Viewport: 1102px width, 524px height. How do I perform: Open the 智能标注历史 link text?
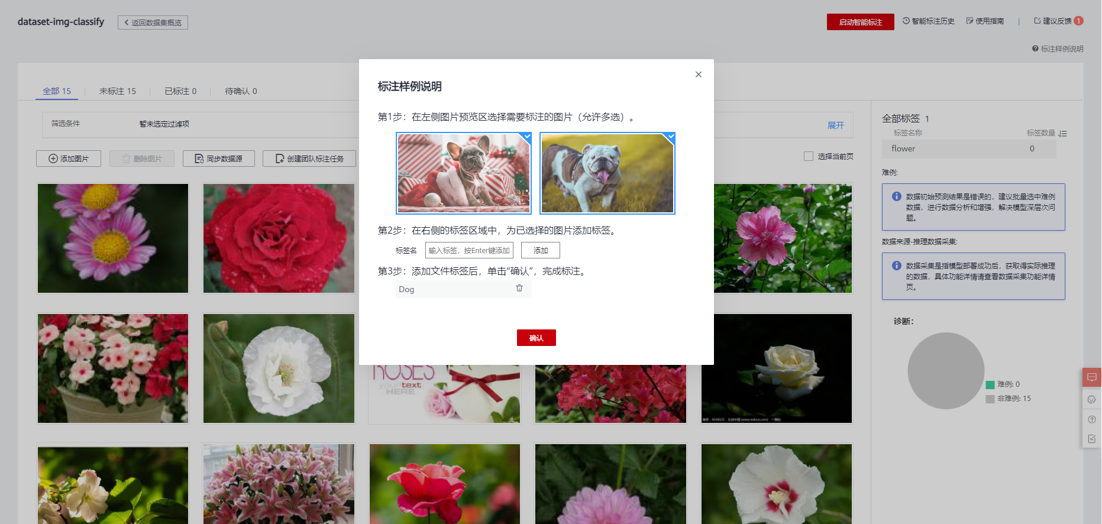click(x=933, y=21)
